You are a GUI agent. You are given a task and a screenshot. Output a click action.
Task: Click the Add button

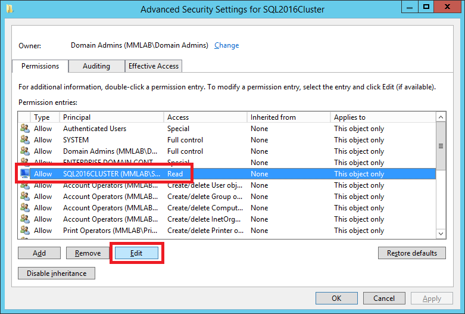point(39,253)
